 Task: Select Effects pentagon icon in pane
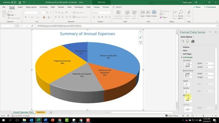coord(188,41)
